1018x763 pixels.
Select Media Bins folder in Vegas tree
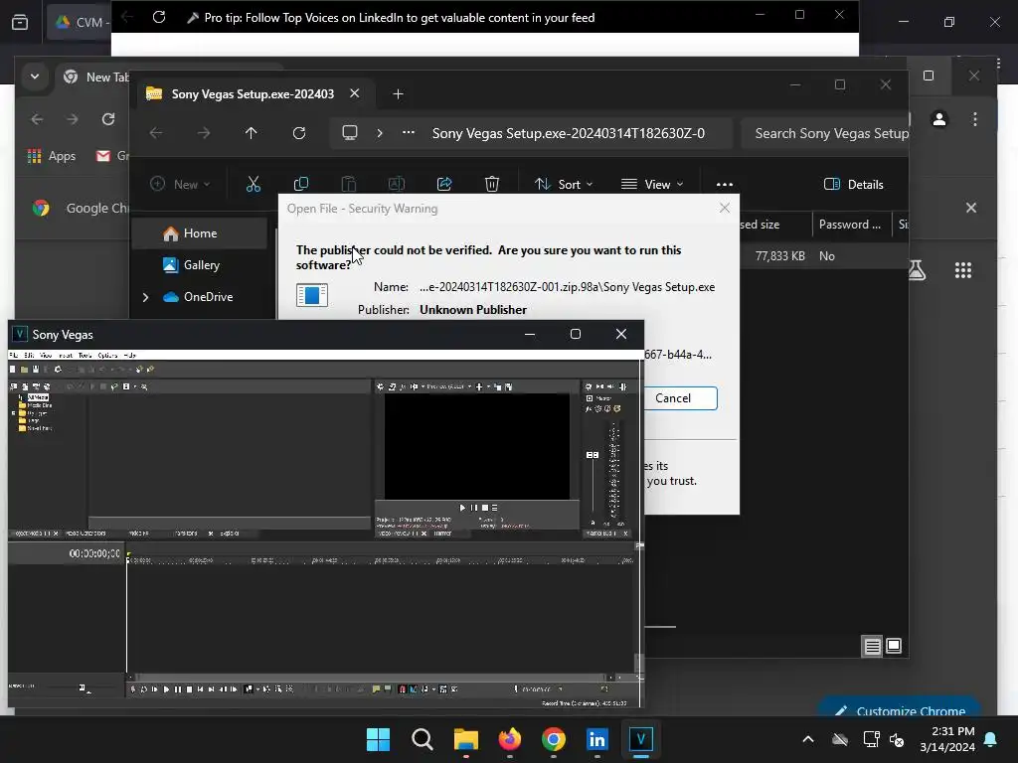coord(40,405)
